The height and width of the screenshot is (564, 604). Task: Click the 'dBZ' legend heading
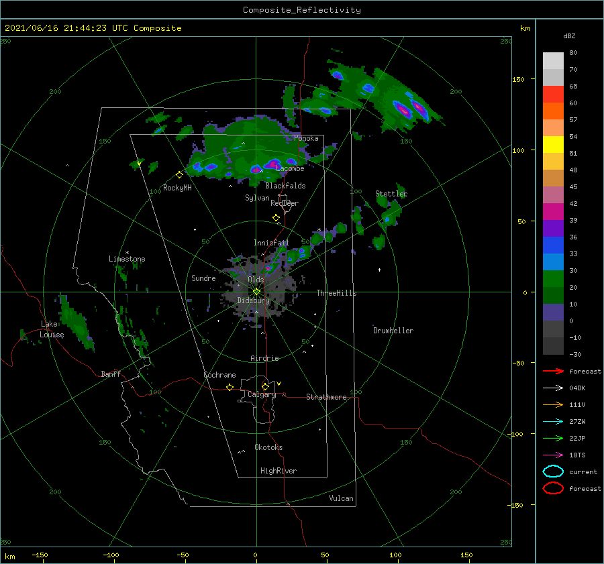(x=569, y=36)
